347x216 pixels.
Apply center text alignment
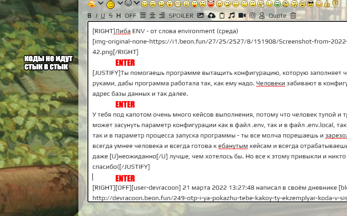(153, 16)
